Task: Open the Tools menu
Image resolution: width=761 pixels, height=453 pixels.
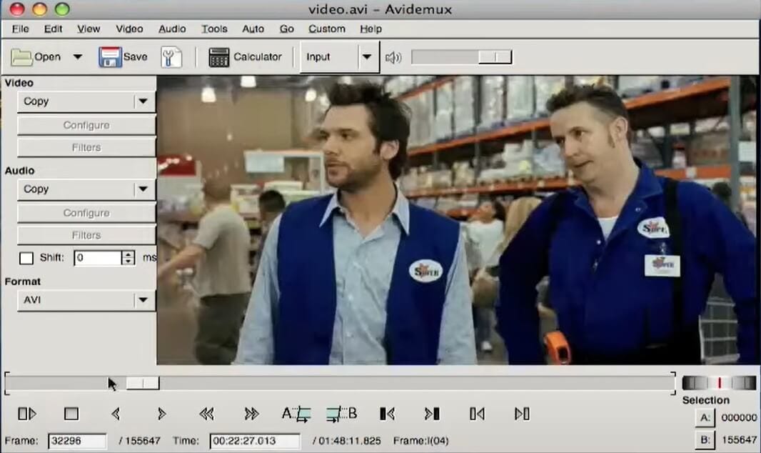Action: (x=214, y=29)
